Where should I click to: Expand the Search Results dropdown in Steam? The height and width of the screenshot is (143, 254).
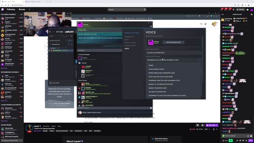point(66,41)
